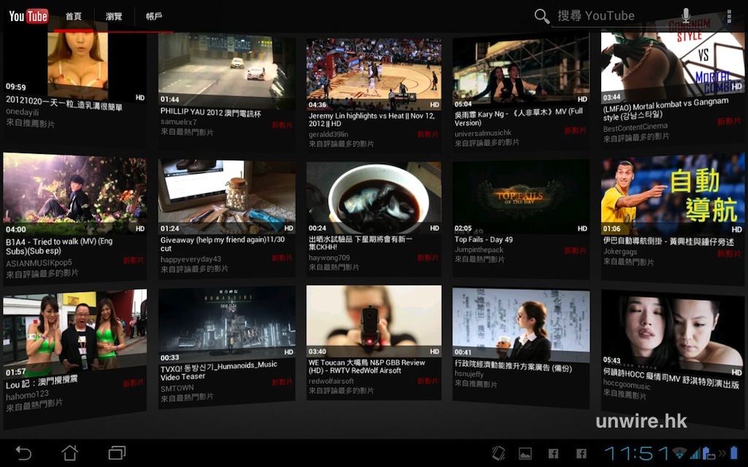Tap the screen rotation notification icon

pyautogui.click(x=498, y=453)
